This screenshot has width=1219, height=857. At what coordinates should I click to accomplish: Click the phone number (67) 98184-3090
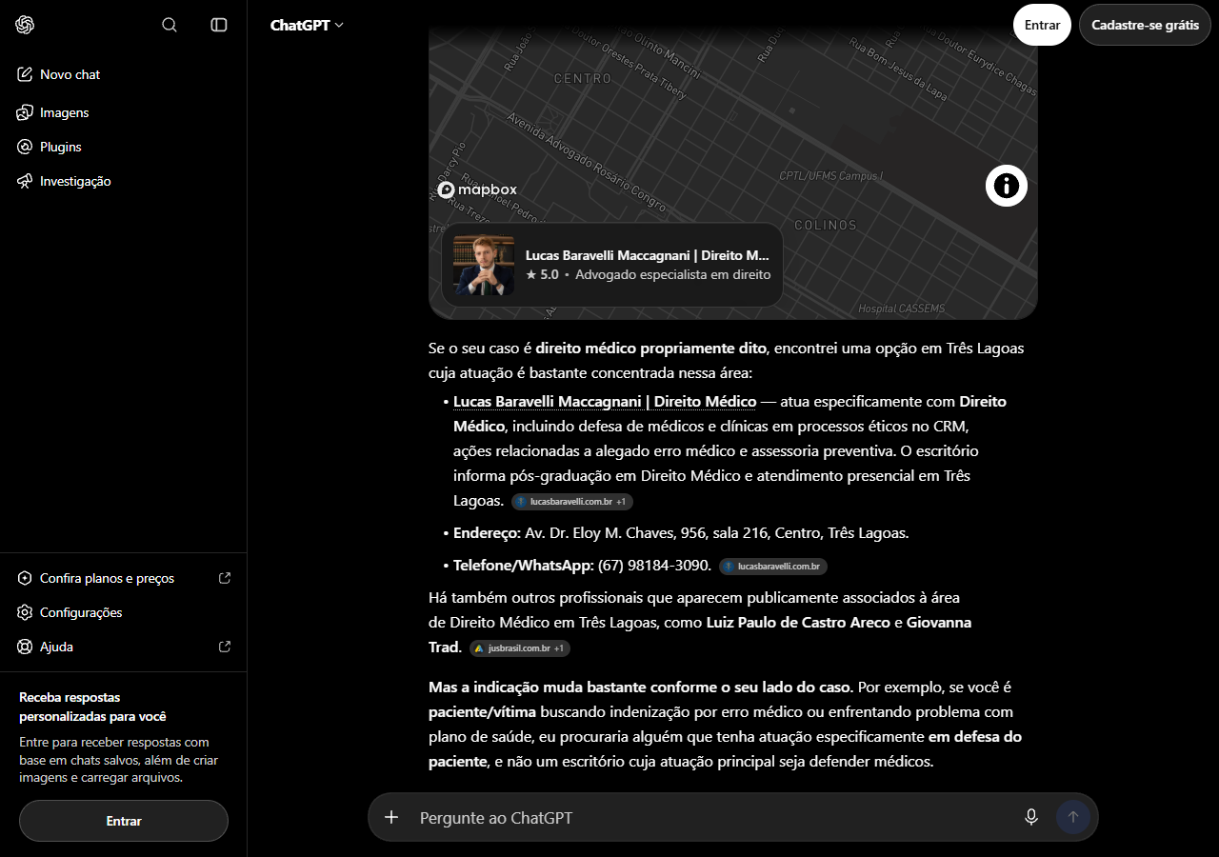click(x=654, y=565)
